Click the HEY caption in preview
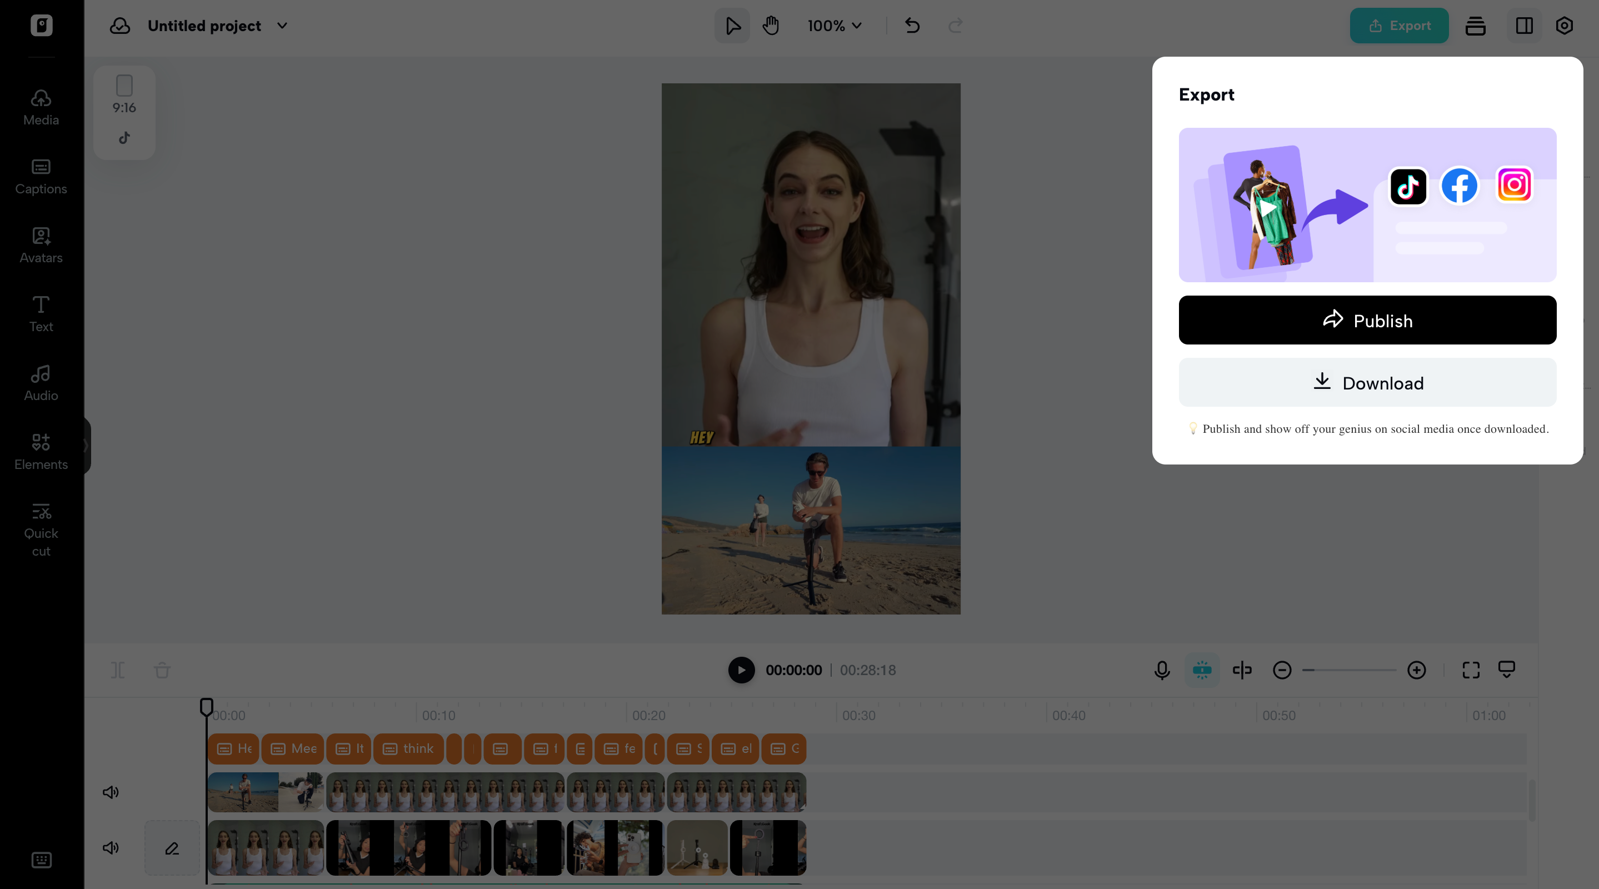The height and width of the screenshot is (889, 1599). pos(702,438)
